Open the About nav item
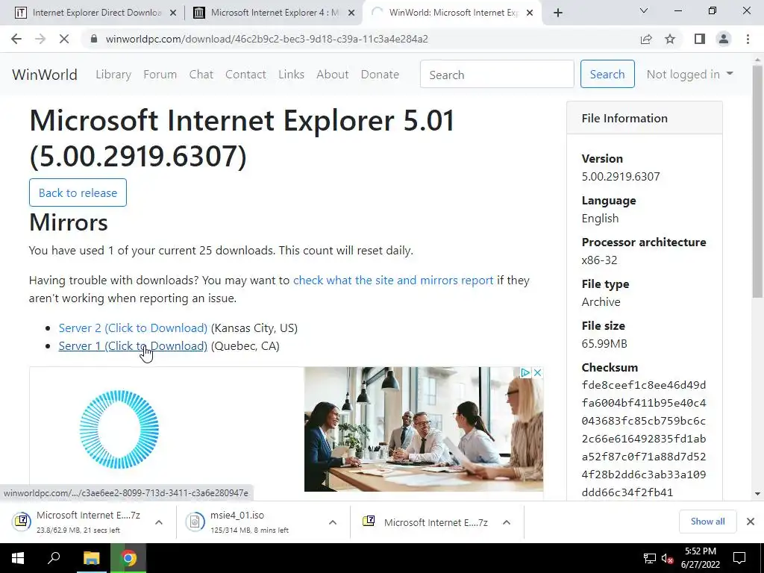This screenshot has width=764, height=573. [333, 75]
